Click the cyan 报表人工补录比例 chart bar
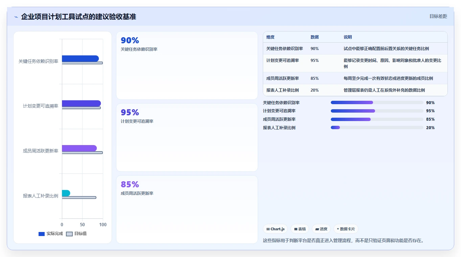The image size is (461, 257). pos(66,193)
